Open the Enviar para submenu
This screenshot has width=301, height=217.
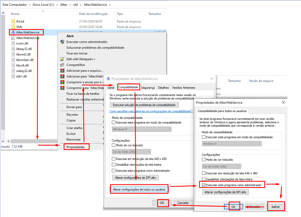(x=74, y=107)
